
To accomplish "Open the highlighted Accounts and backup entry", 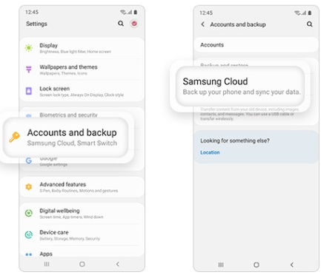I will click(x=66, y=137).
